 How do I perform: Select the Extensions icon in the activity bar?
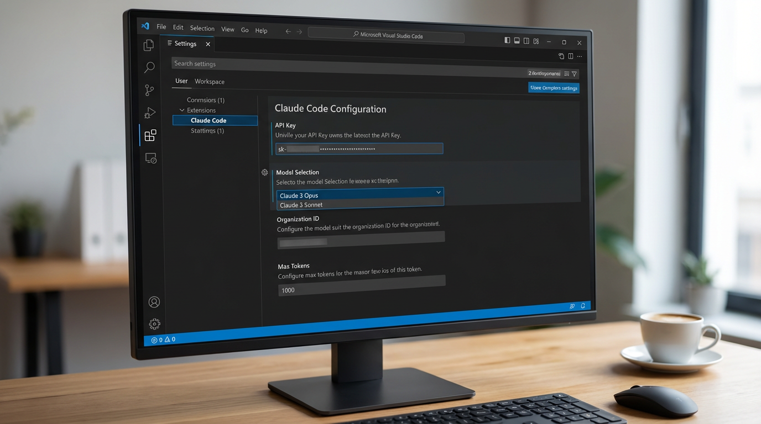pyautogui.click(x=150, y=135)
